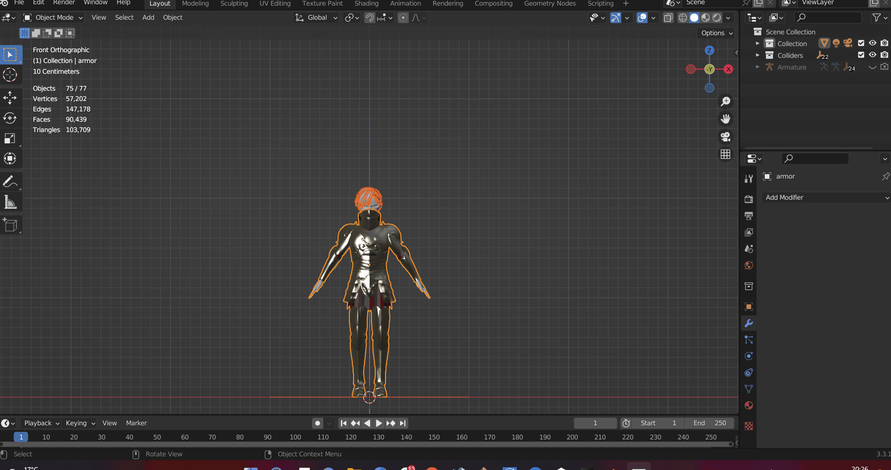This screenshot has height=470, width=891.
Task: Select the Move tool in the toolbar
Action: point(10,98)
